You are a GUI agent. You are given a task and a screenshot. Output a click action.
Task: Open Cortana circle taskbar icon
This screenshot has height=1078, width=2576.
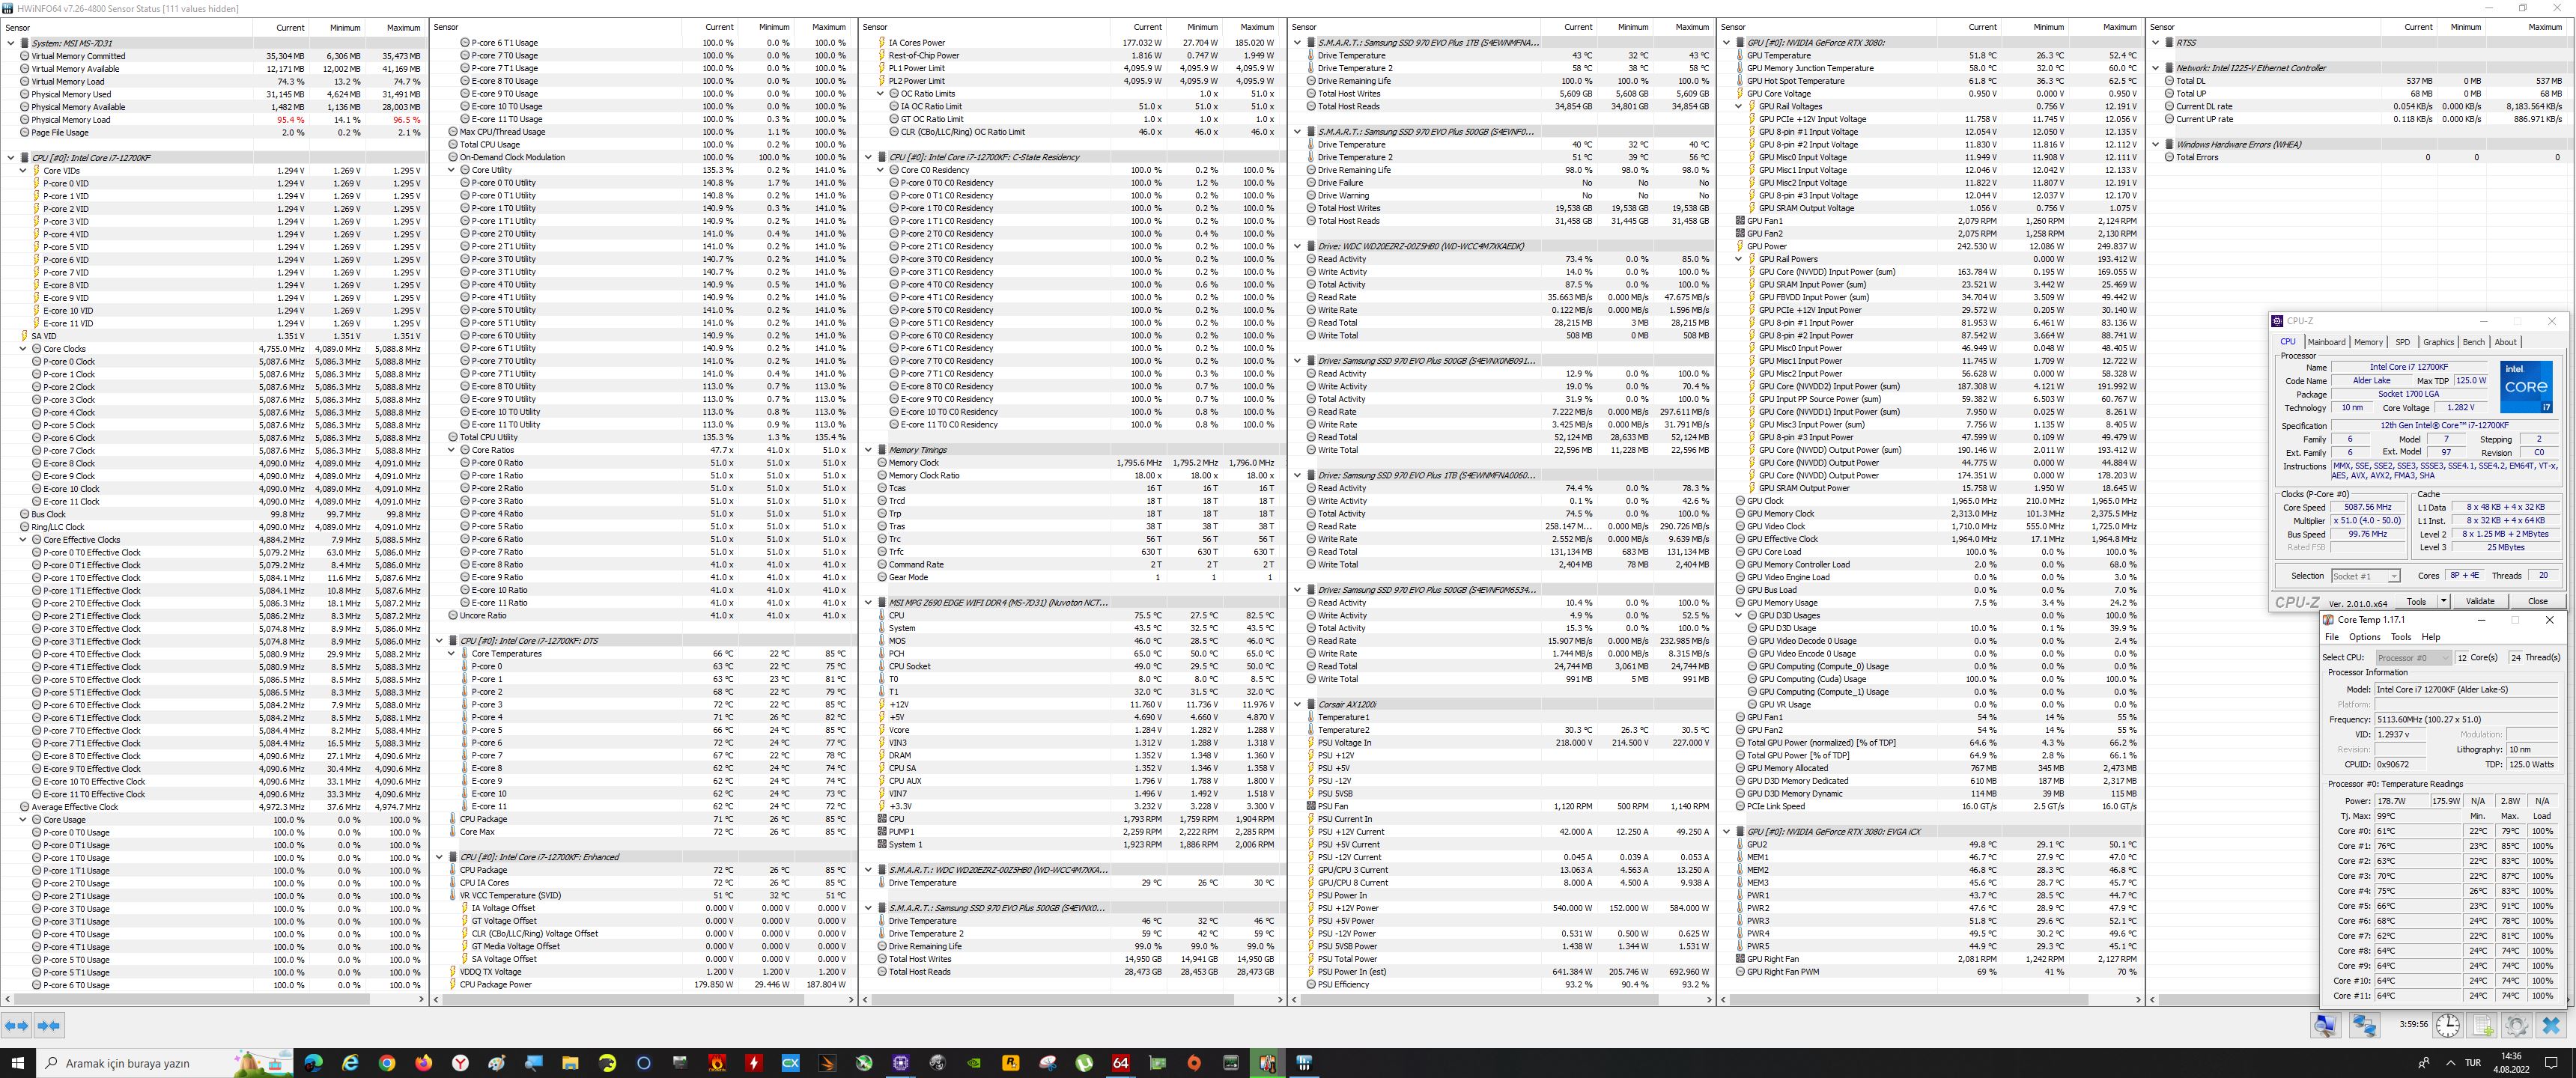click(x=644, y=1063)
